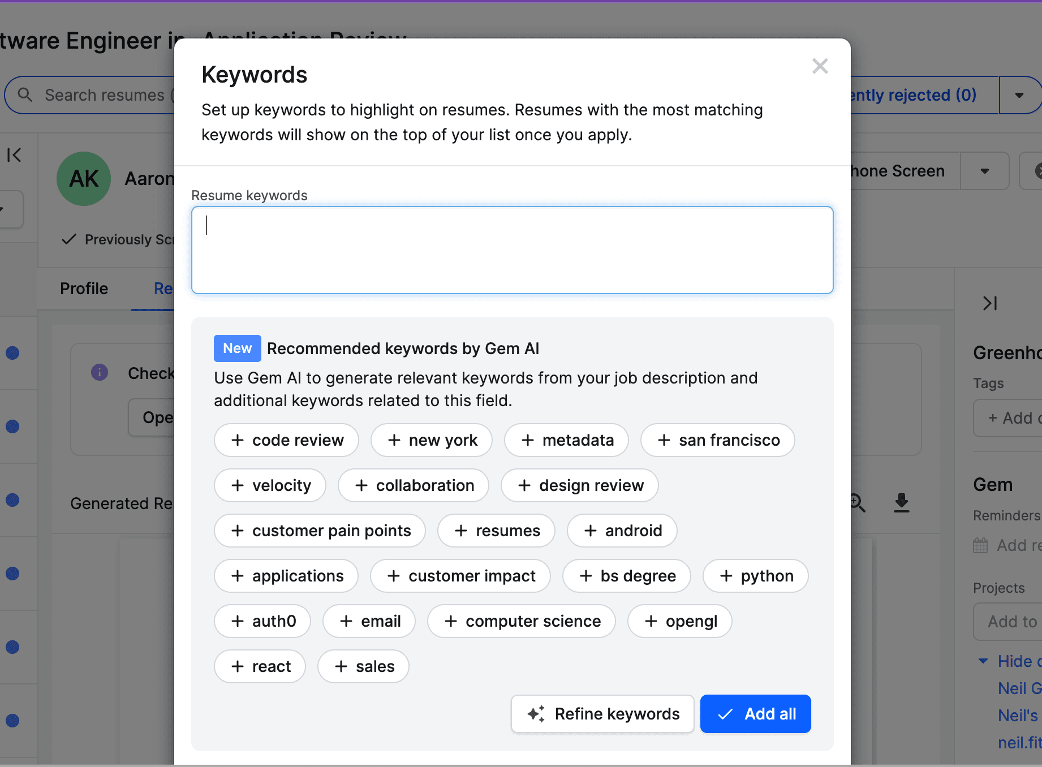
Task: Click the search magnifier in Search resumes bar
Action: tap(25, 94)
